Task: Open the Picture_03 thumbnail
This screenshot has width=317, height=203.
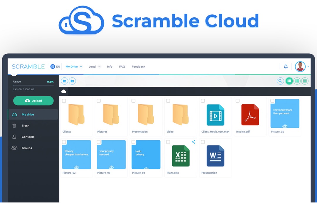Action: 111,154
